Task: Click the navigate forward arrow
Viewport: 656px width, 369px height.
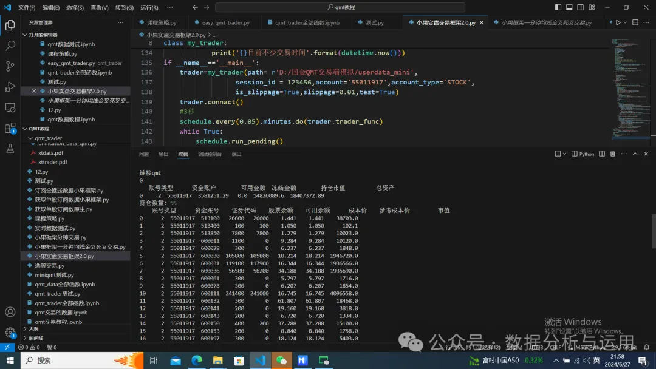Action: [x=207, y=7]
